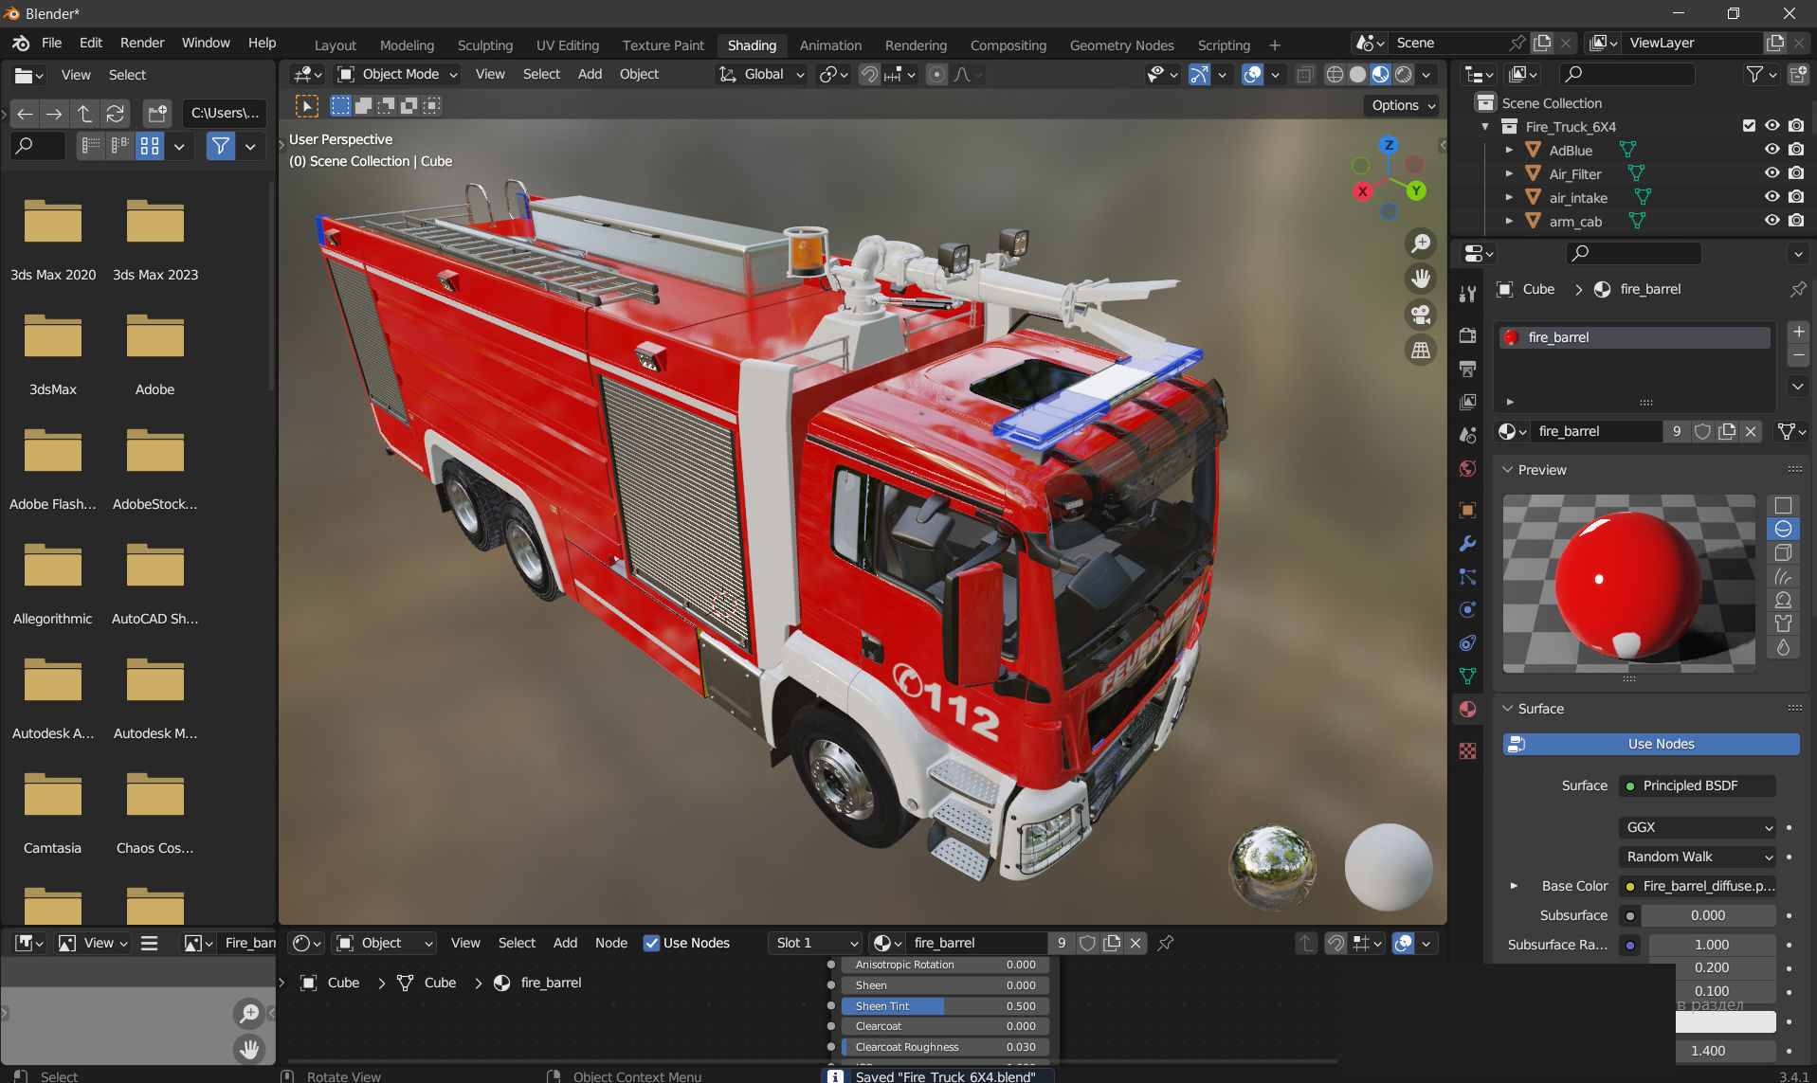Image resolution: width=1817 pixels, height=1083 pixels.
Task: Uncheck the Fire_Truck_6X4 collection checkbox
Action: (1749, 126)
